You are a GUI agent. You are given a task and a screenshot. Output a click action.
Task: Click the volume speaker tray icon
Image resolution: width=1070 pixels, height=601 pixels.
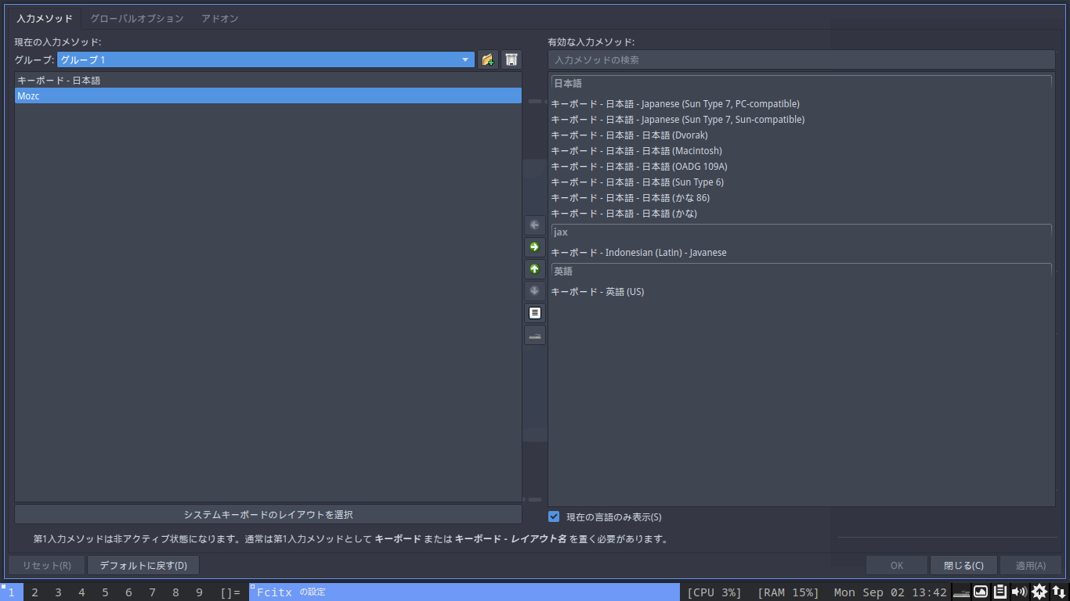pyautogui.click(x=1020, y=592)
